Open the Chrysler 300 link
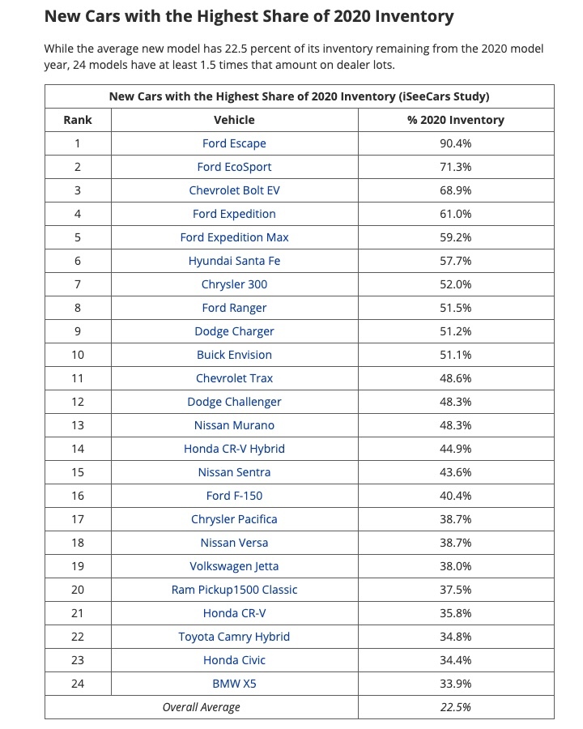The height and width of the screenshot is (729, 583). 234,284
